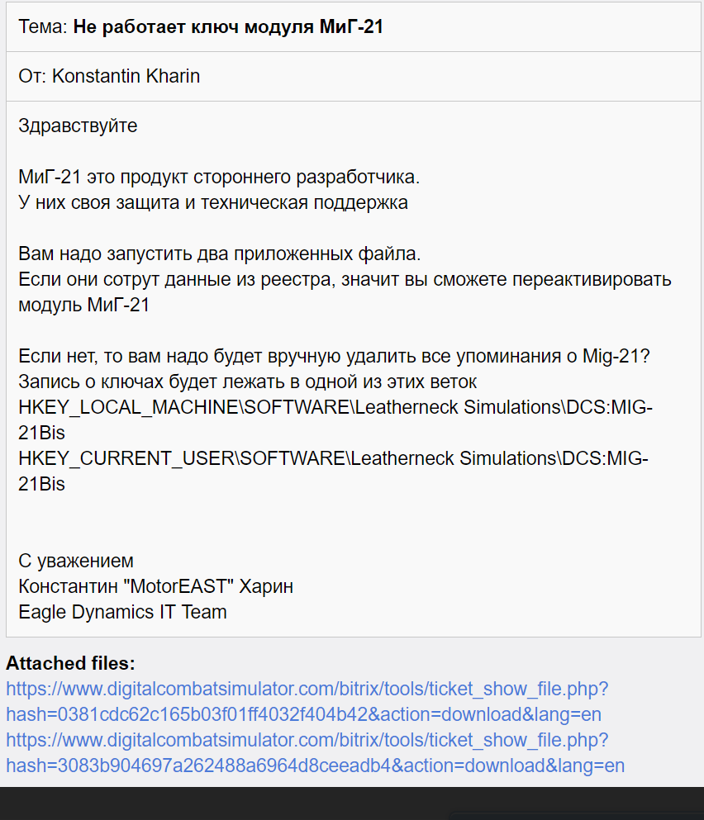Click the 'Тема:' label in the header
The width and height of the screenshot is (704, 820).
[x=43, y=26]
